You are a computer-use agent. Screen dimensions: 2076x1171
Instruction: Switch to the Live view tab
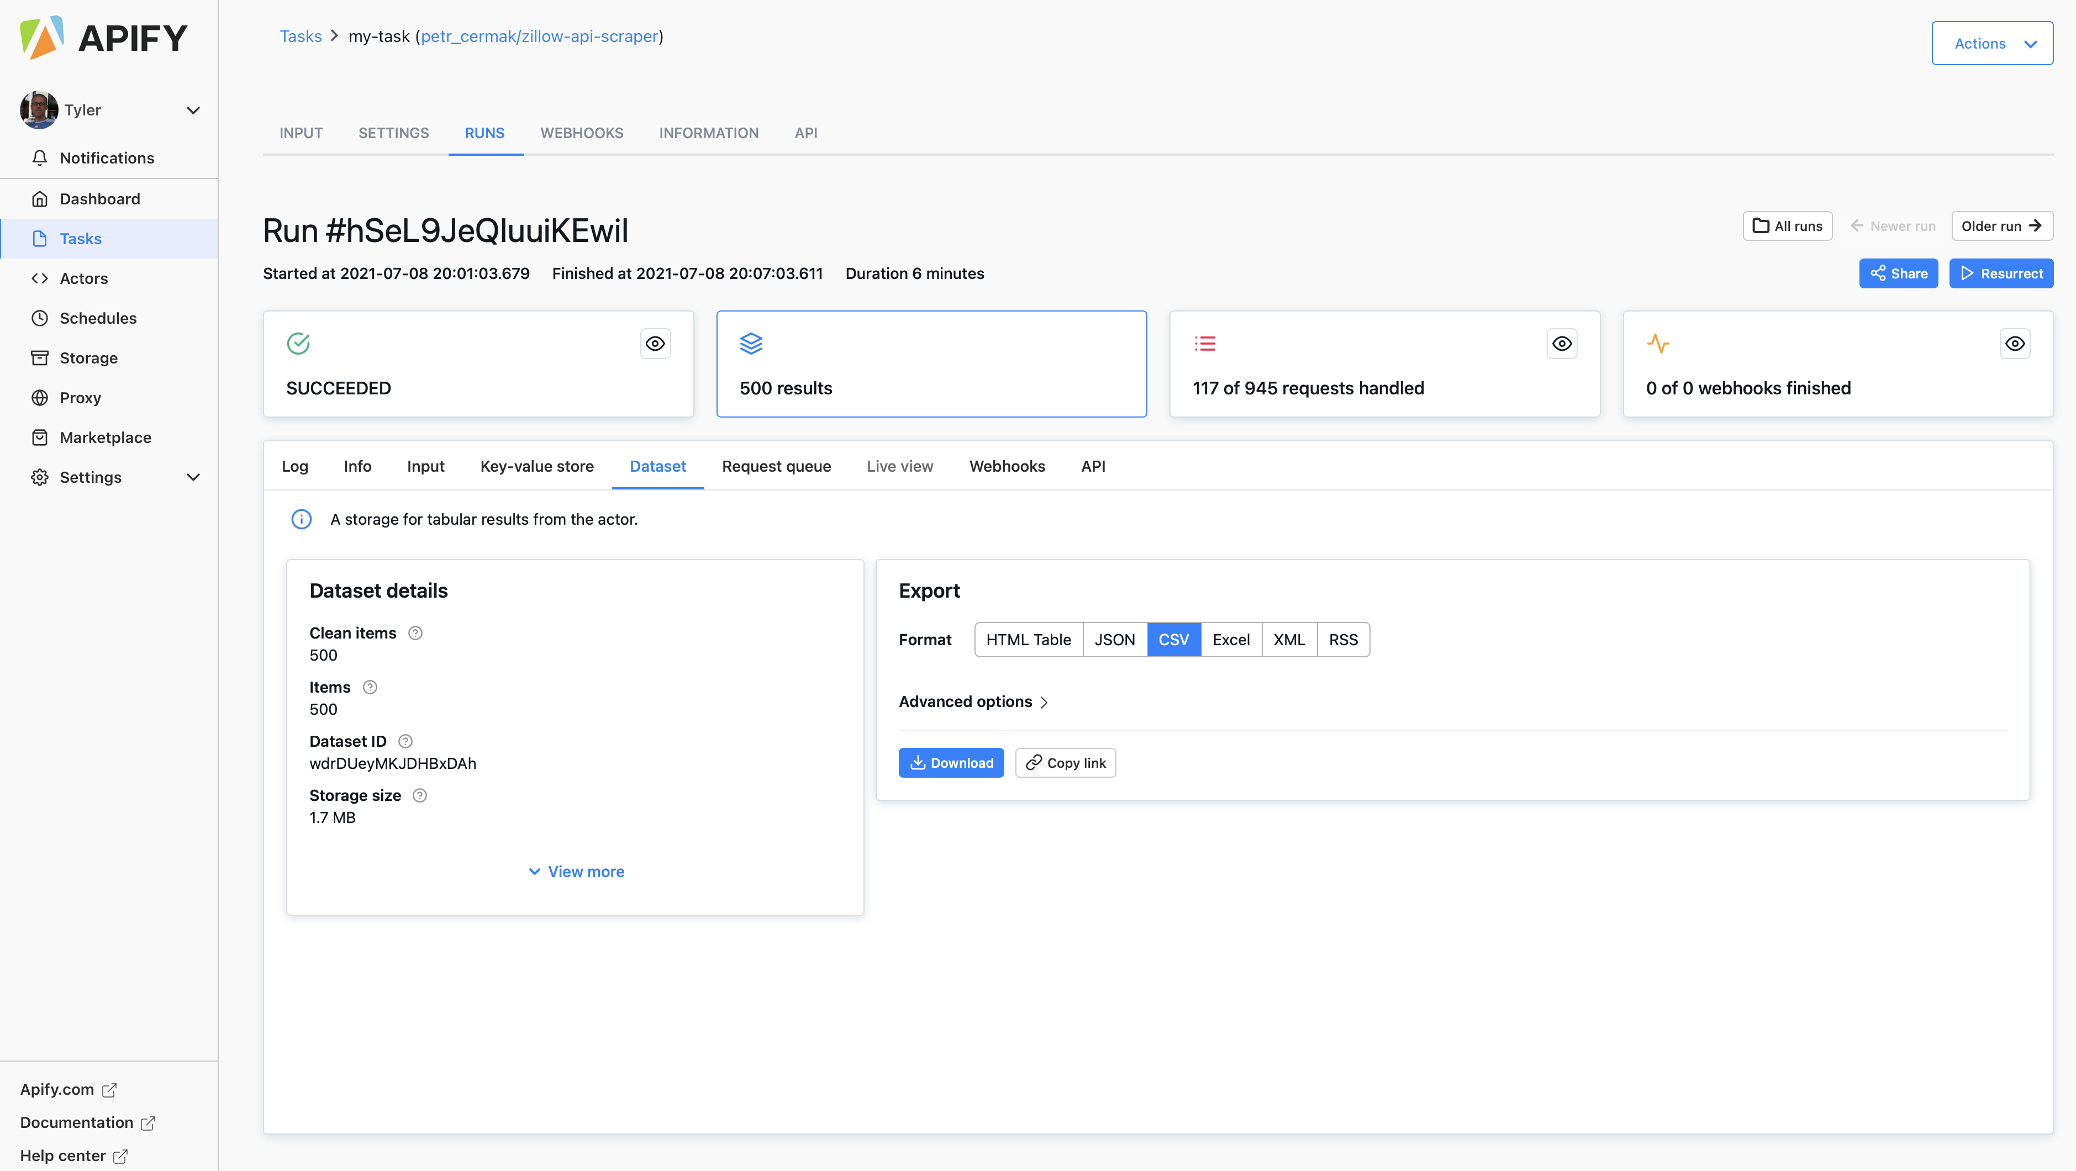click(900, 465)
